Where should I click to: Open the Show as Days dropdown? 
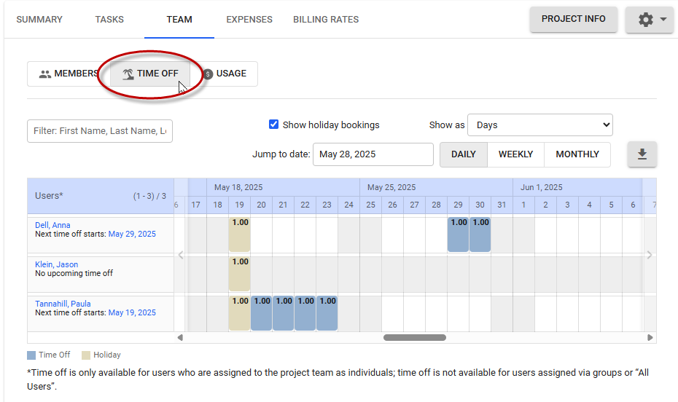(539, 125)
